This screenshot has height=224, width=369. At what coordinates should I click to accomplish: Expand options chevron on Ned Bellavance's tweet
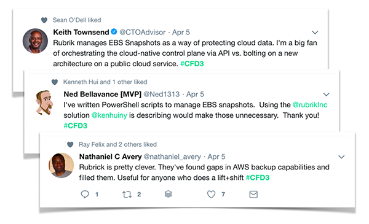[326, 95]
